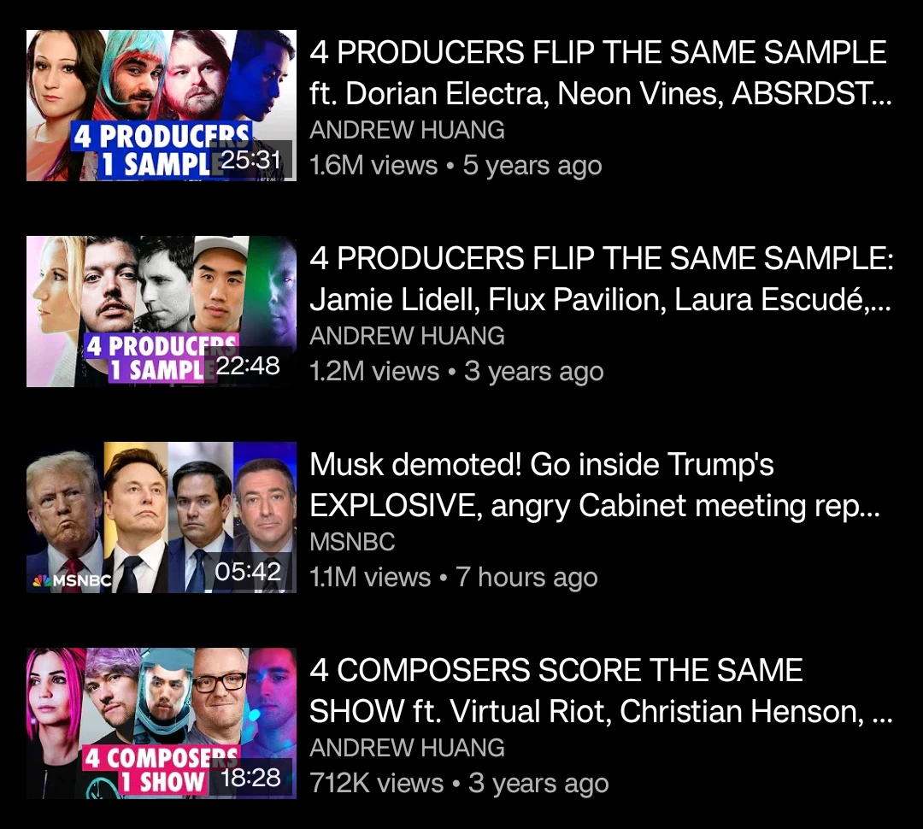923x829 pixels.
Task: Open ANDREW HUANG channel under second video
Action: pyautogui.click(x=408, y=336)
